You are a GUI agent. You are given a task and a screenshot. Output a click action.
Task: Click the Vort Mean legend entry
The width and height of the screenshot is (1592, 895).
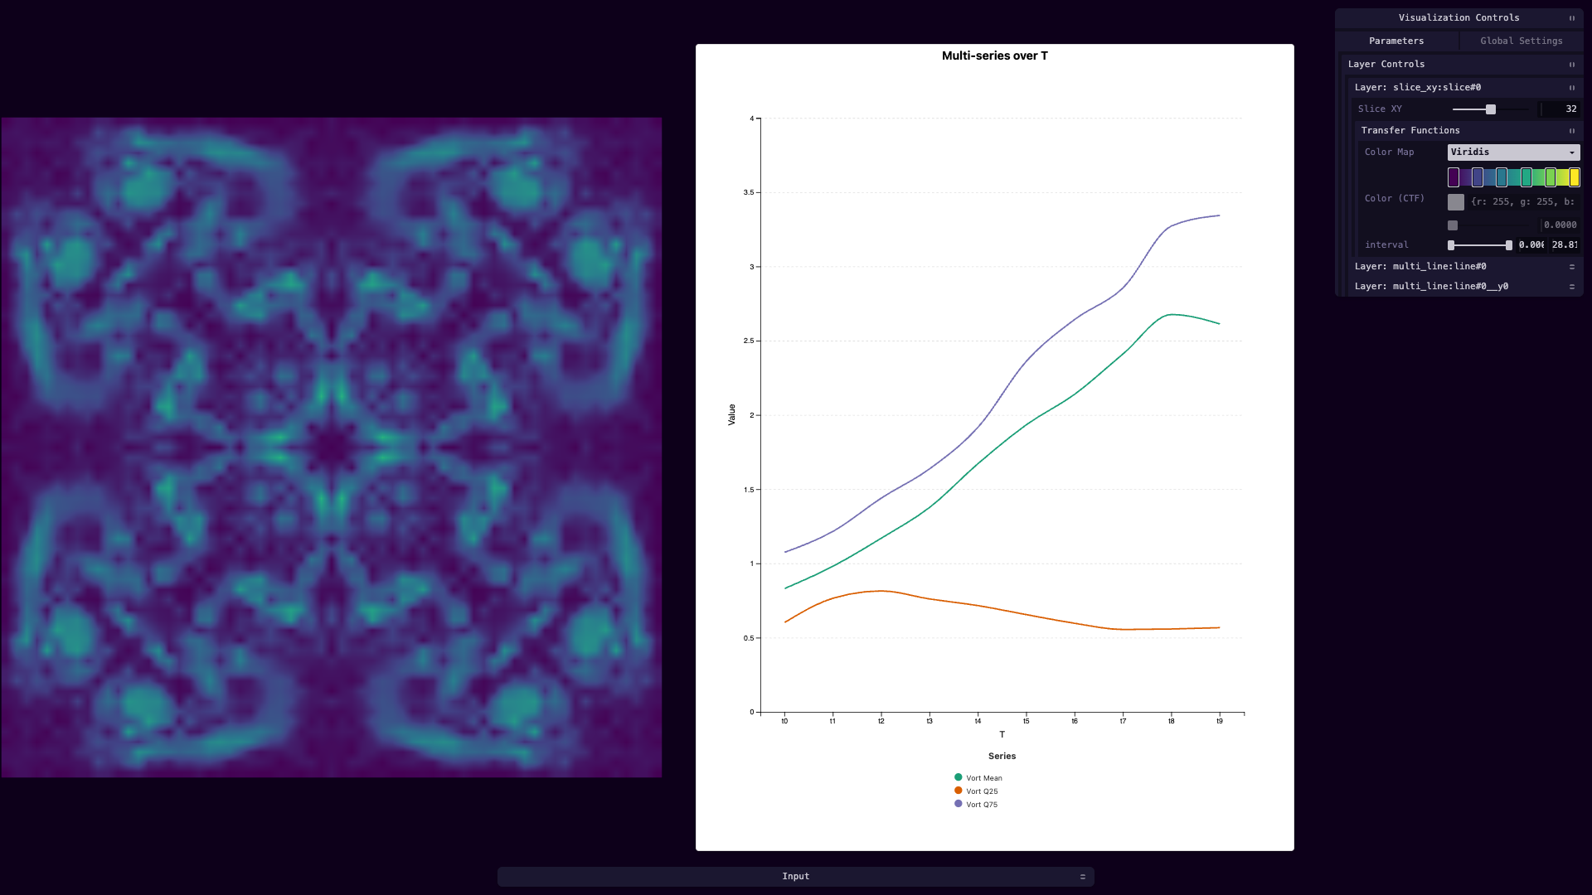(x=978, y=778)
